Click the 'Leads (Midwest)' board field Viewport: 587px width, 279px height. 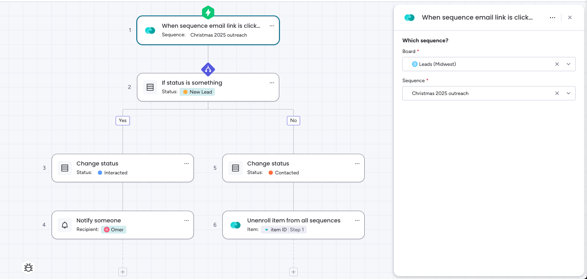(489, 64)
